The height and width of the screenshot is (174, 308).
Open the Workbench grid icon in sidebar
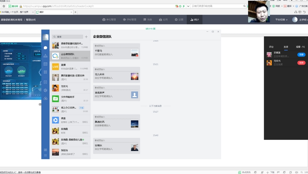point(45,72)
